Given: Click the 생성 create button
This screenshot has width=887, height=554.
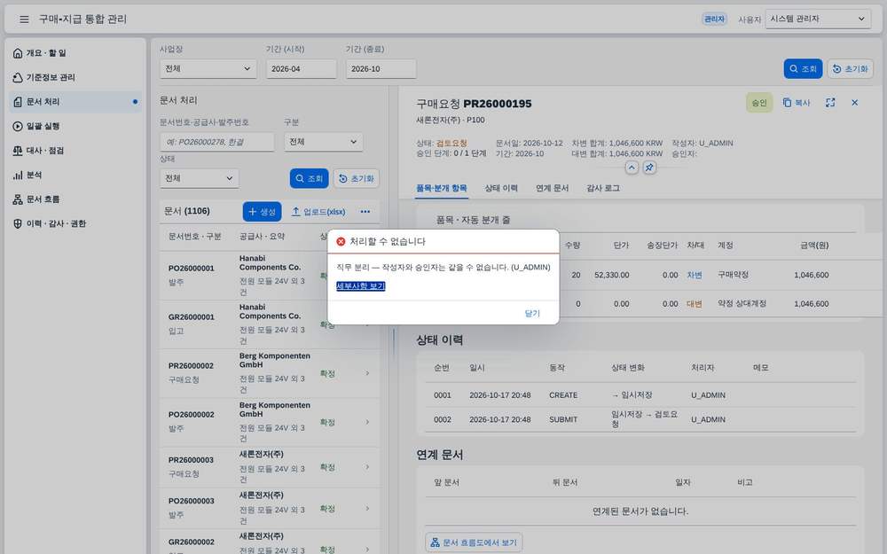Looking at the screenshot, I should [x=262, y=212].
